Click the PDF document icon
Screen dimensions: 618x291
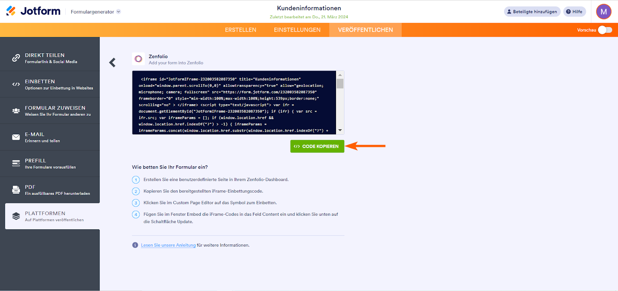pyautogui.click(x=16, y=190)
